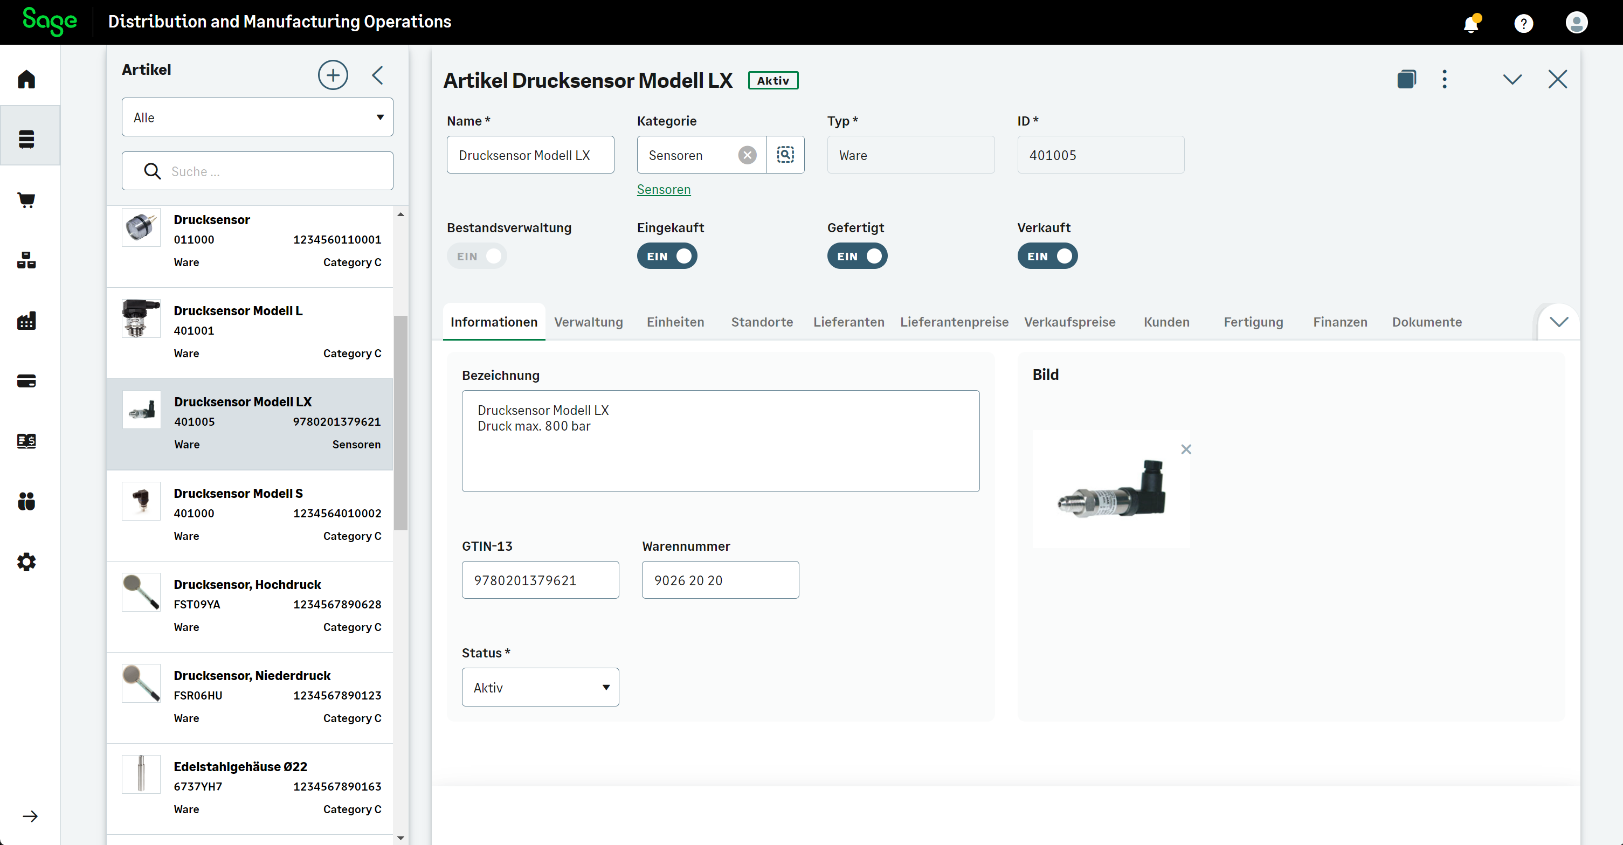Click the duplicate article copy icon

click(x=1407, y=79)
